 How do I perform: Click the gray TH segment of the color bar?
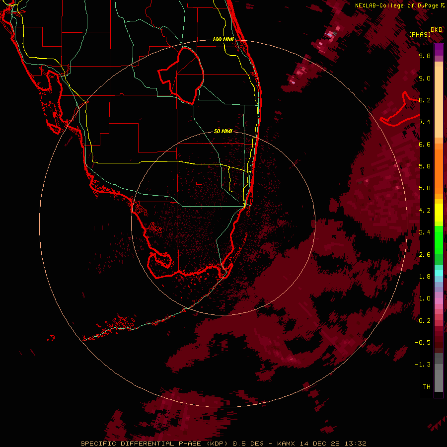(x=439, y=379)
